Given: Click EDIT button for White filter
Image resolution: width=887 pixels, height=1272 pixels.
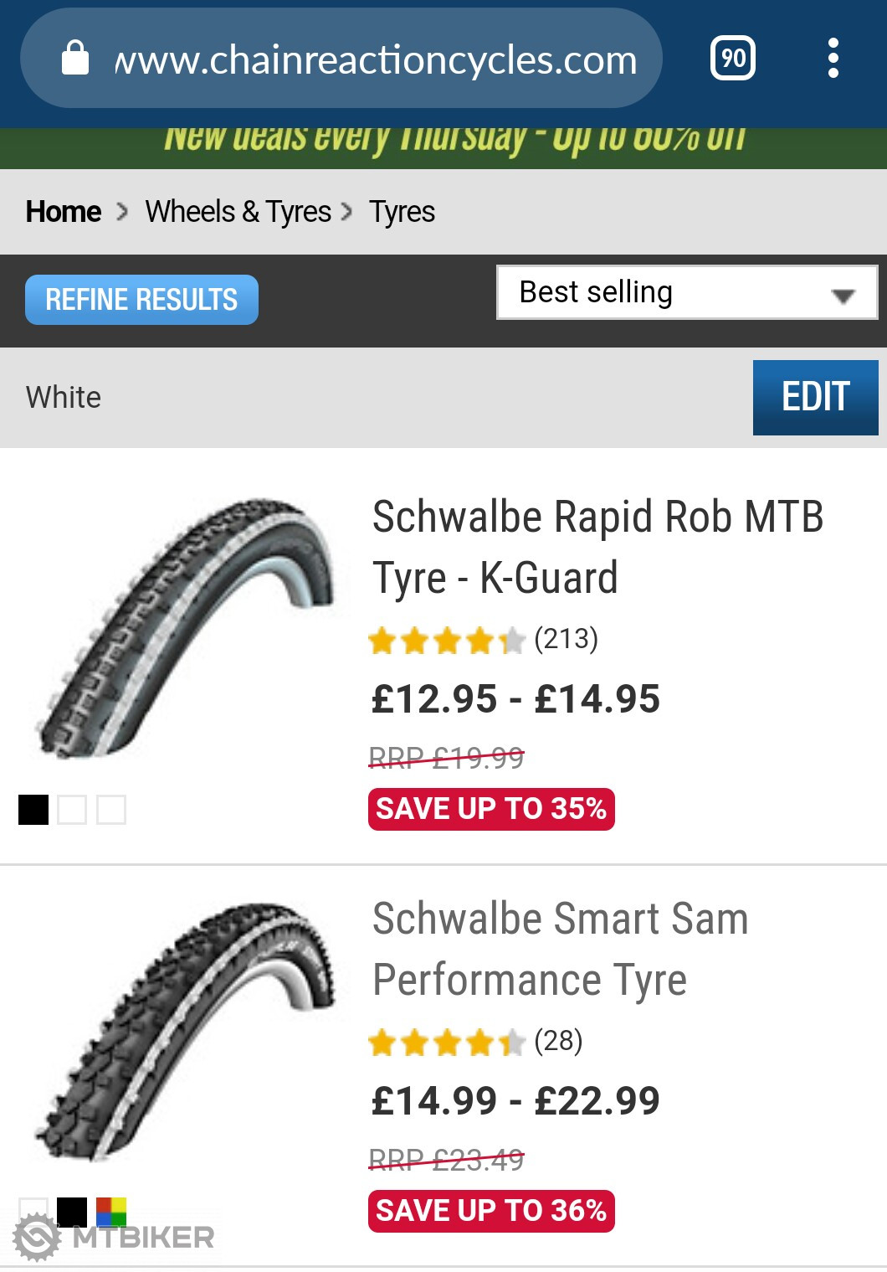Looking at the screenshot, I should pos(815,398).
